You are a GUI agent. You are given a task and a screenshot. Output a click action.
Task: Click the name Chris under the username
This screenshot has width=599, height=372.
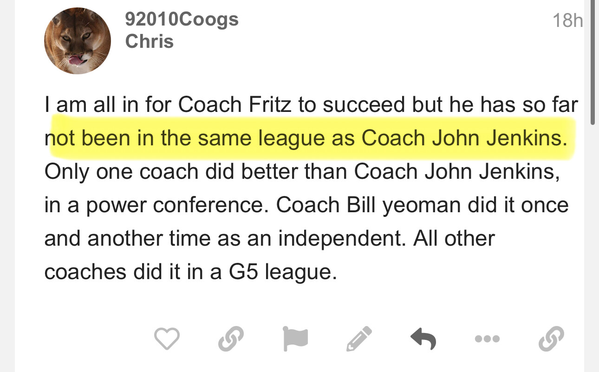click(x=149, y=41)
